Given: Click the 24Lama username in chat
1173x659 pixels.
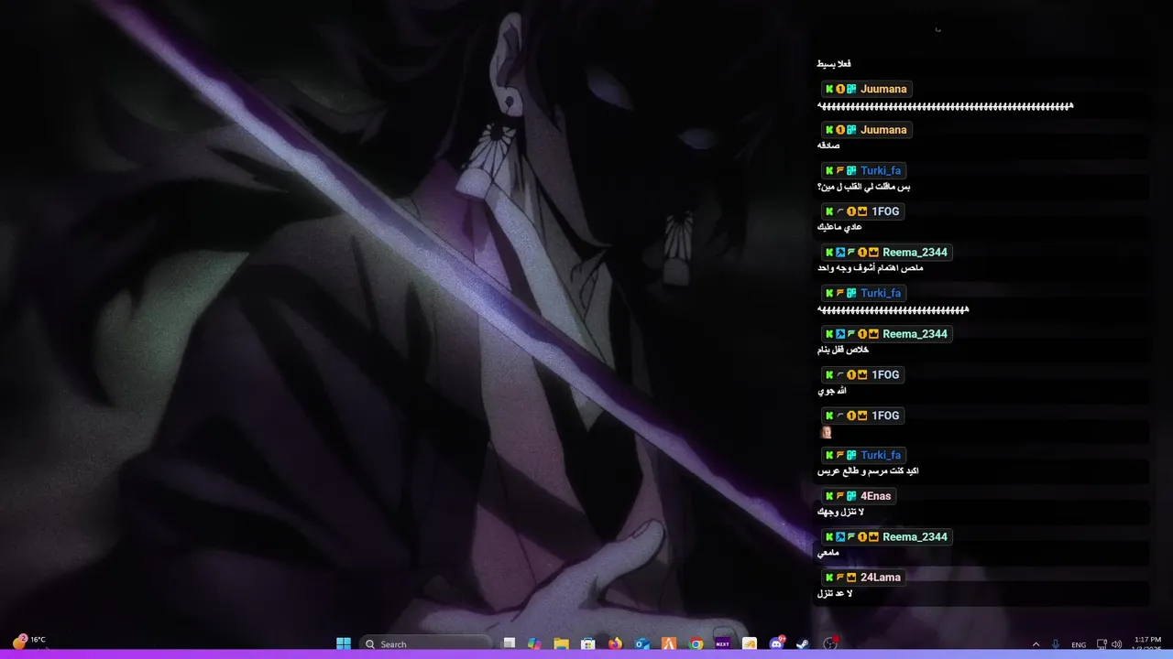Looking at the screenshot, I should point(881,578).
